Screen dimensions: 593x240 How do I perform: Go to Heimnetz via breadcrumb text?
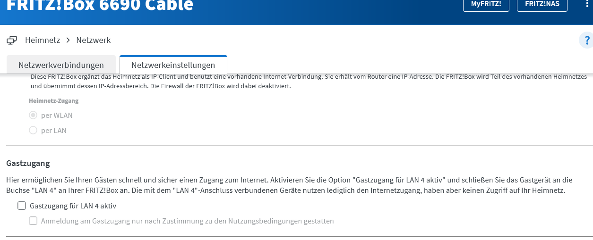pyautogui.click(x=43, y=41)
